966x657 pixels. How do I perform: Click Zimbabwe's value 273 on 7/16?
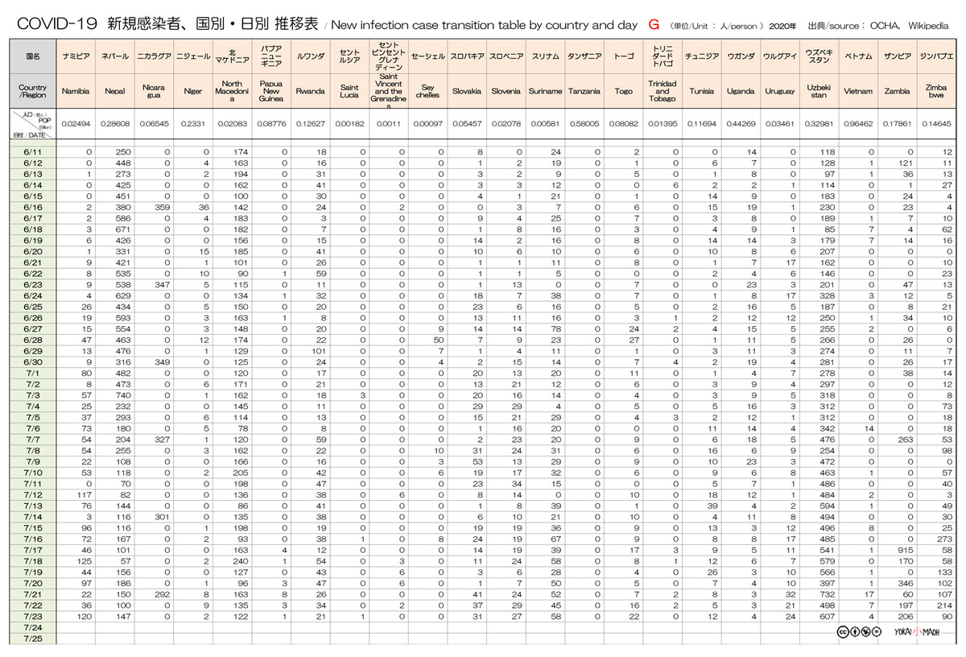pos(946,538)
